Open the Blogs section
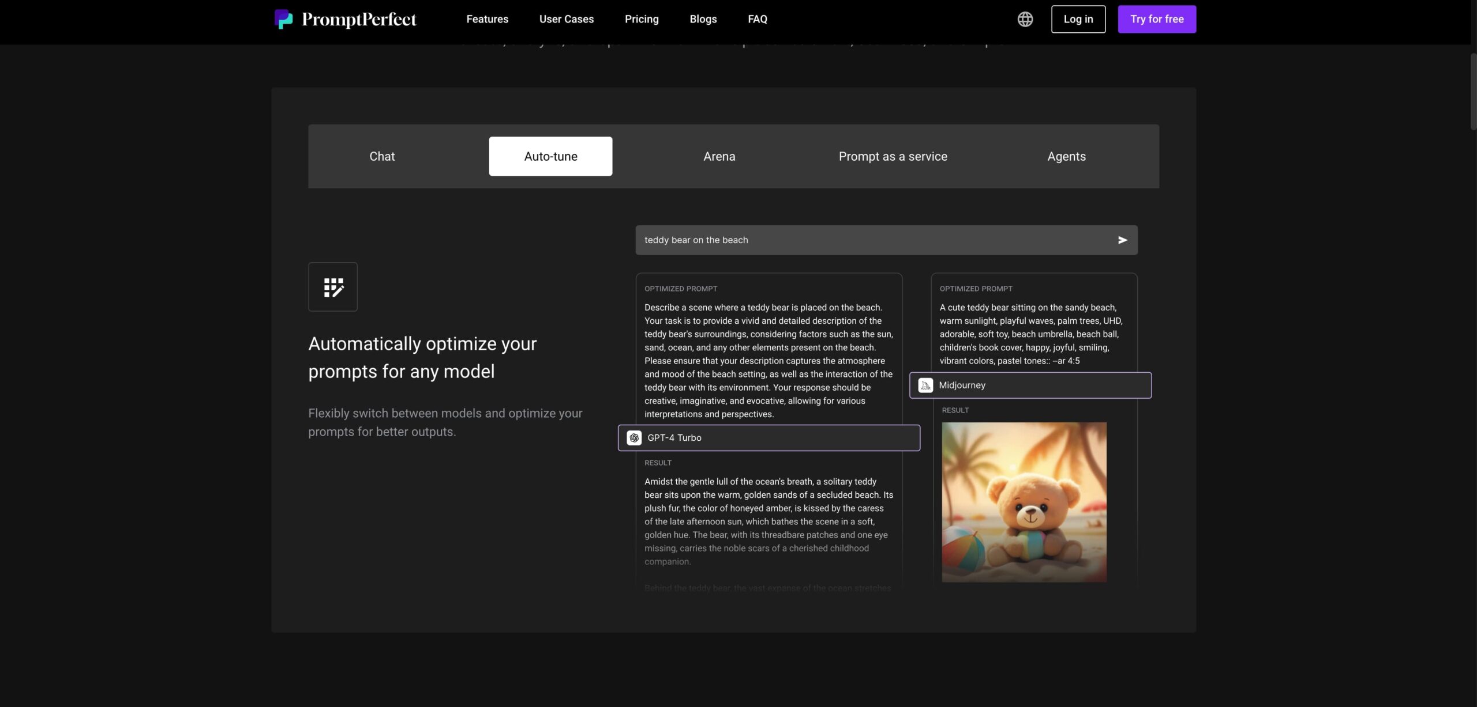Screen dimensions: 1477x707 click(703, 18)
